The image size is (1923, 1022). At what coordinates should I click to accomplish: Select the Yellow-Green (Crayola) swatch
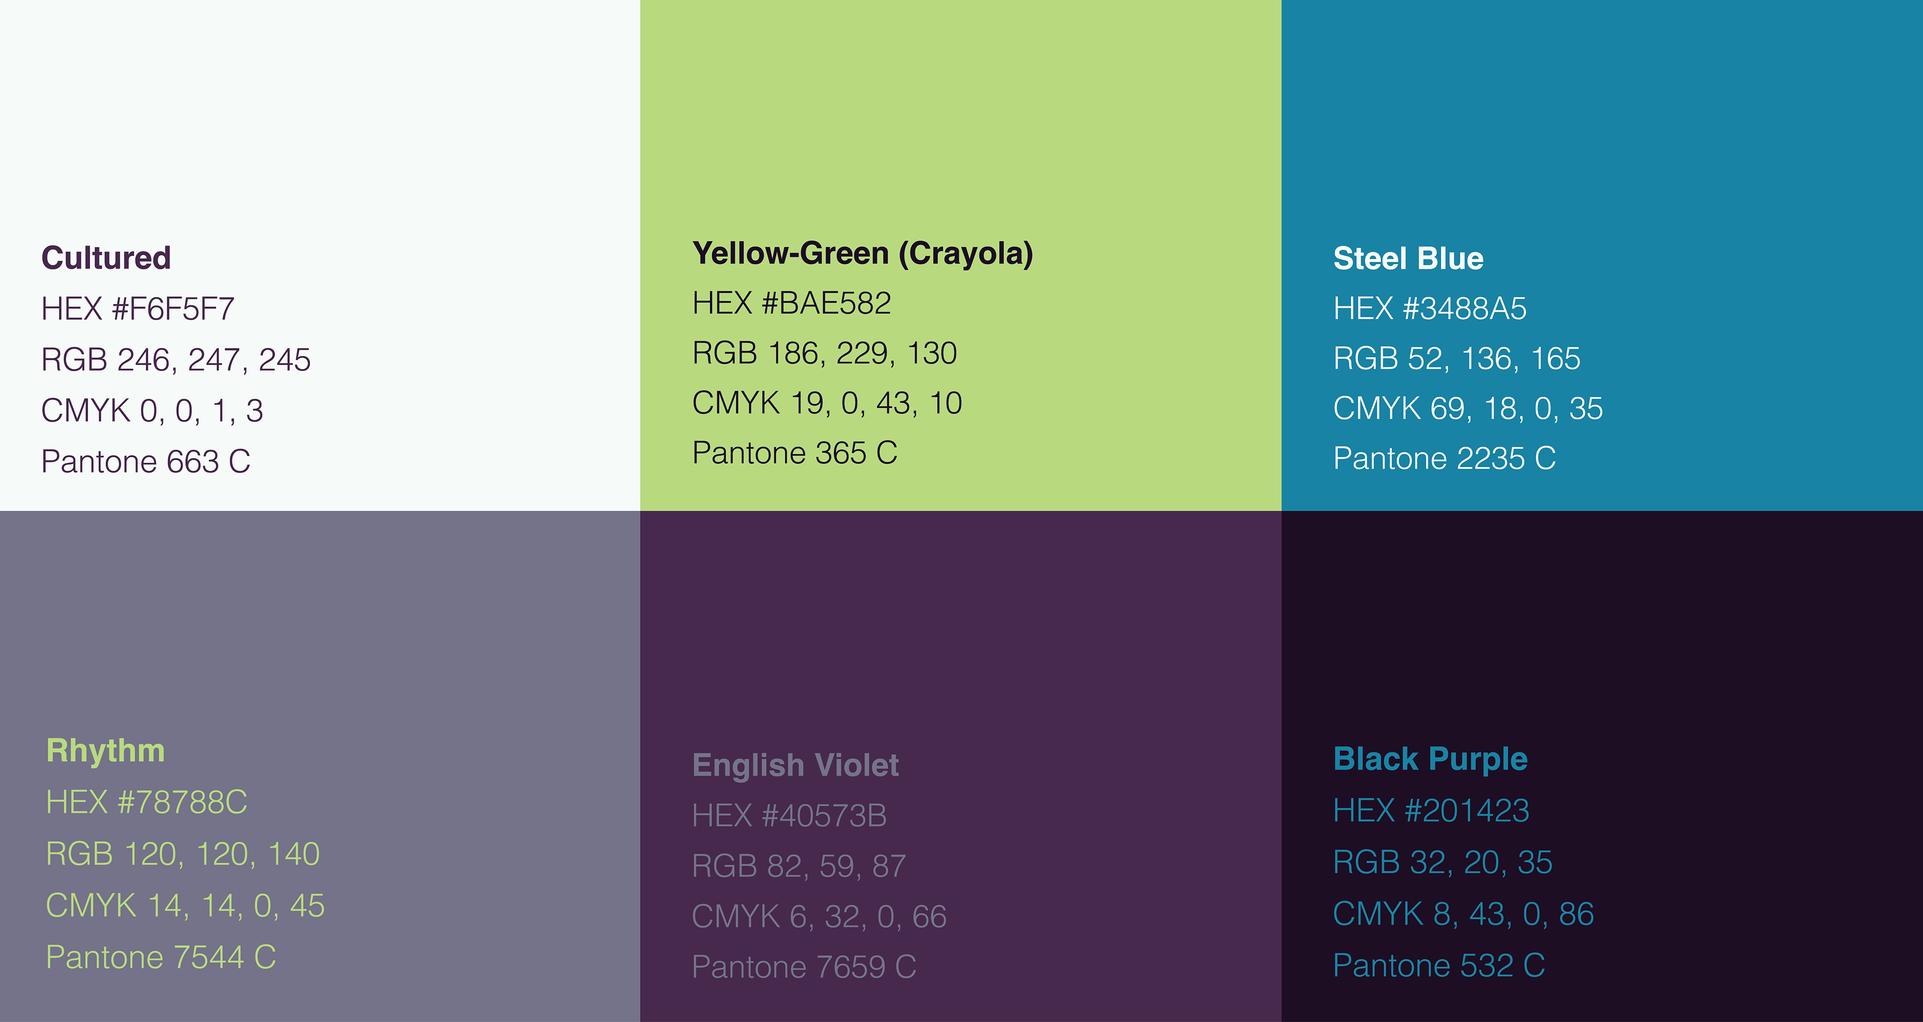point(961,255)
